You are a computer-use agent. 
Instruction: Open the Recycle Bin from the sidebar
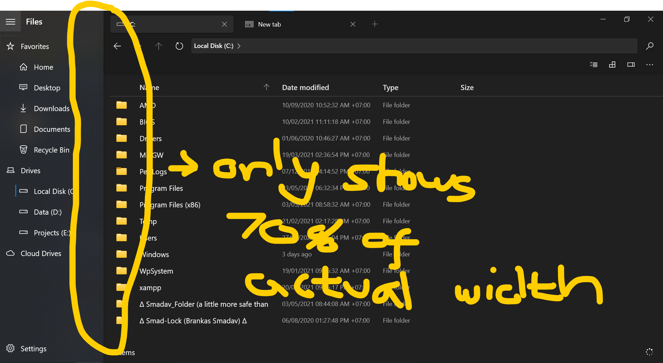51,150
